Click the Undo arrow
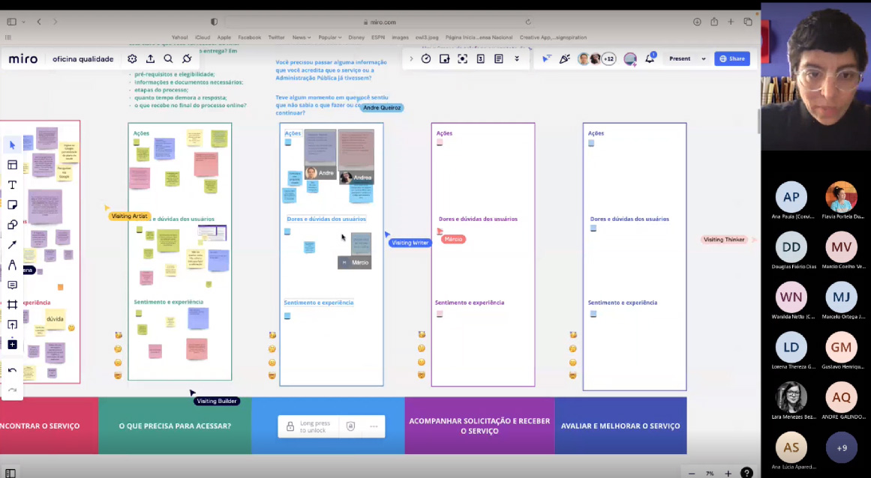This screenshot has height=478, width=871. click(x=12, y=371)
